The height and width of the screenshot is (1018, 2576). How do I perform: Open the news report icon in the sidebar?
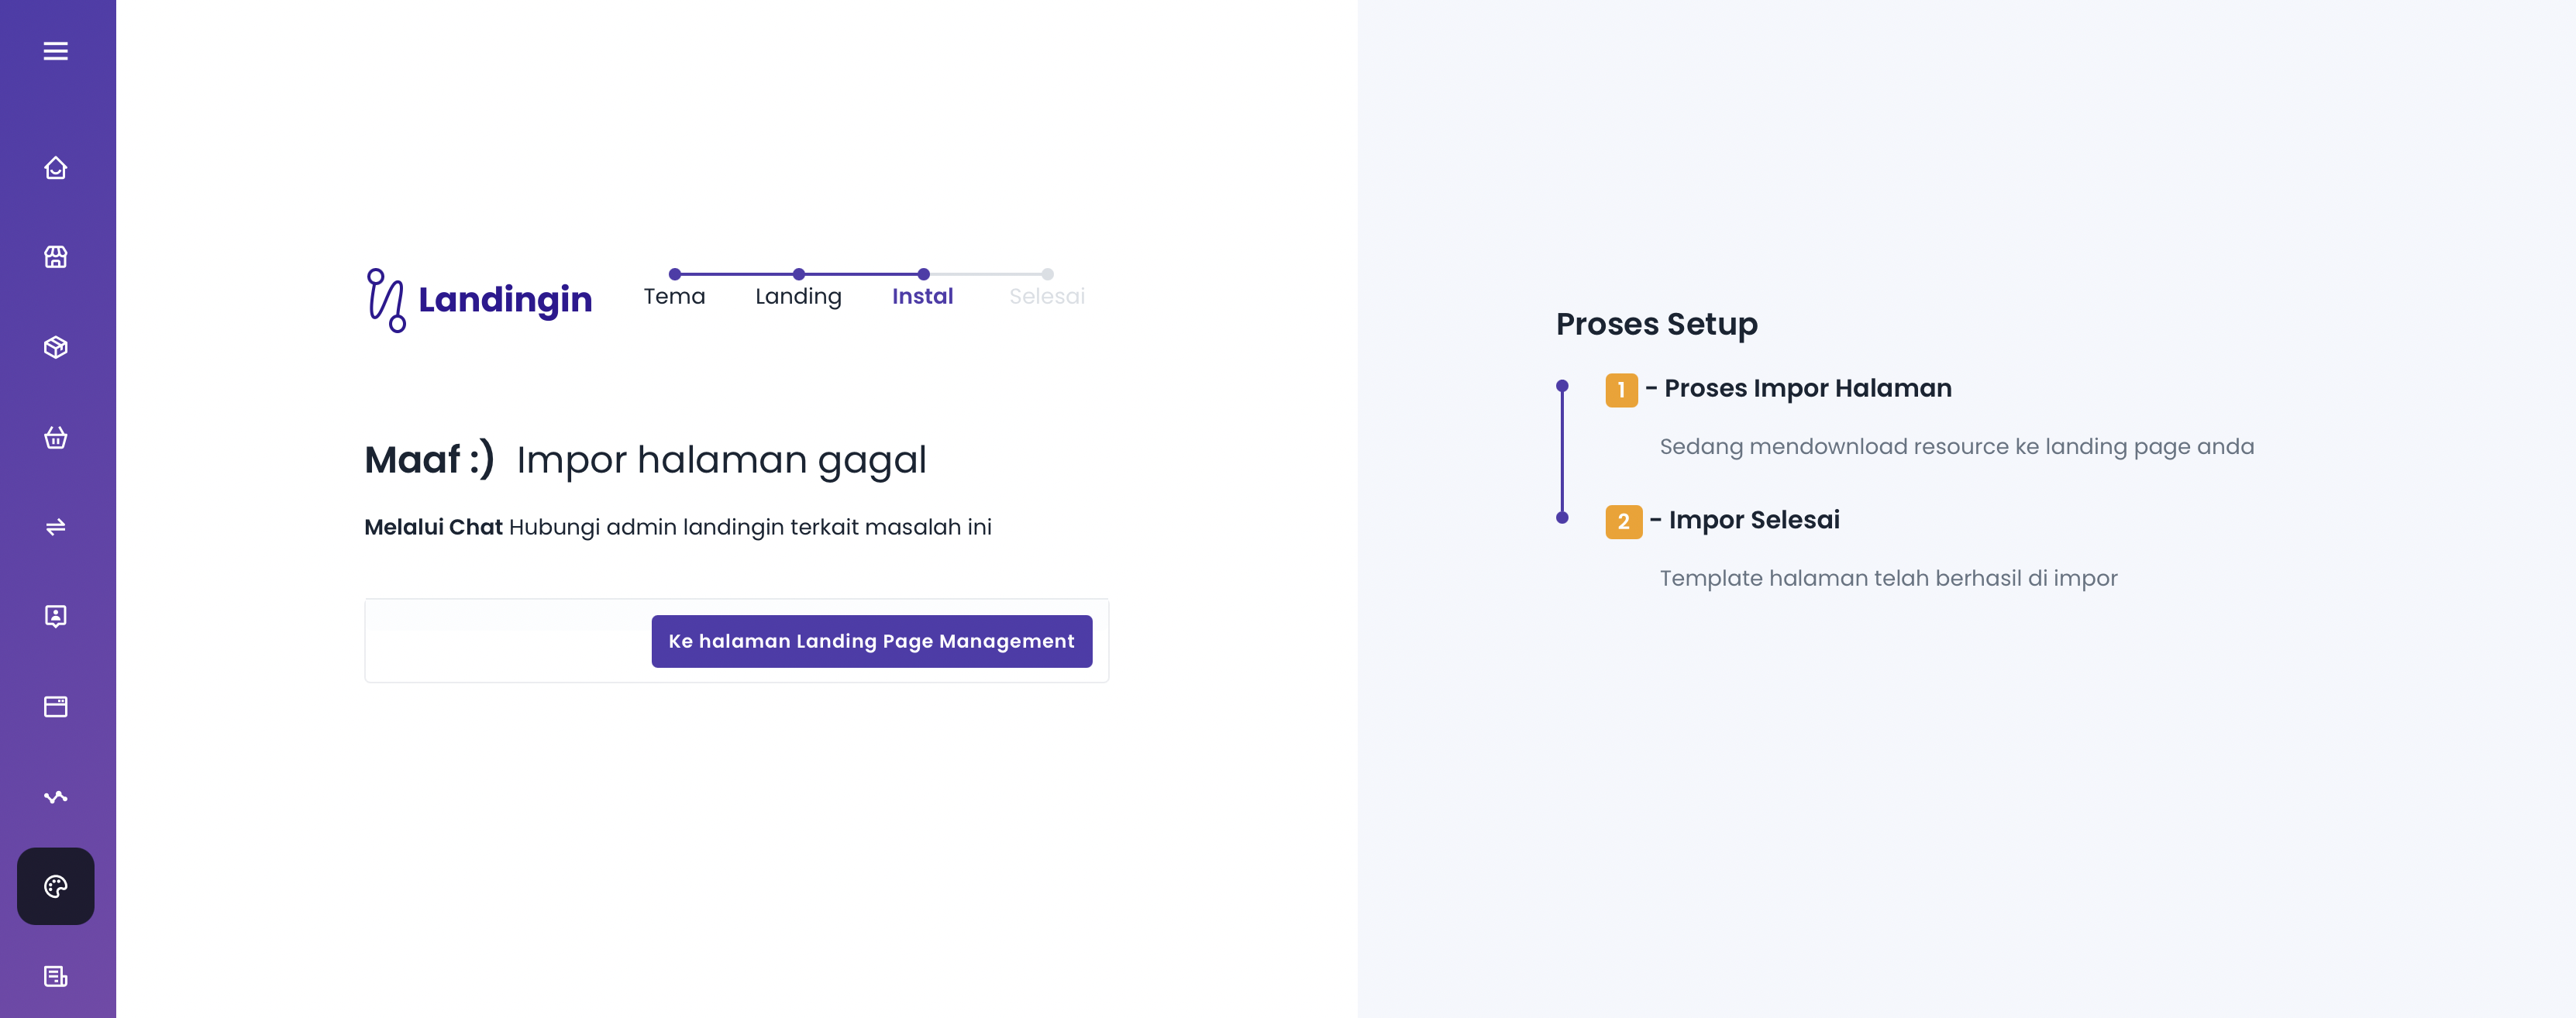(56, 976)
